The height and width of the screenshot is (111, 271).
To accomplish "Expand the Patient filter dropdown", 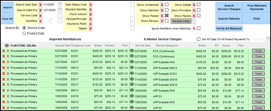I will point(132,28).
